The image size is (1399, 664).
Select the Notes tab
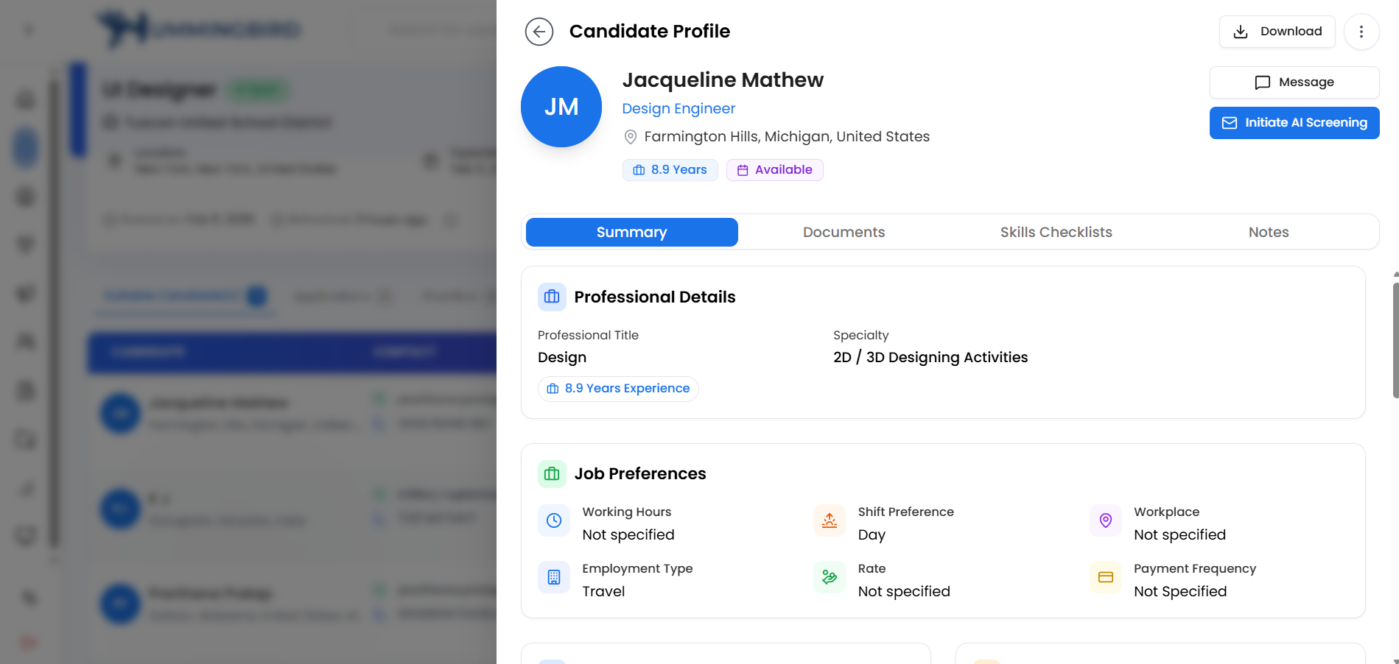click(x=1268, y=233)
